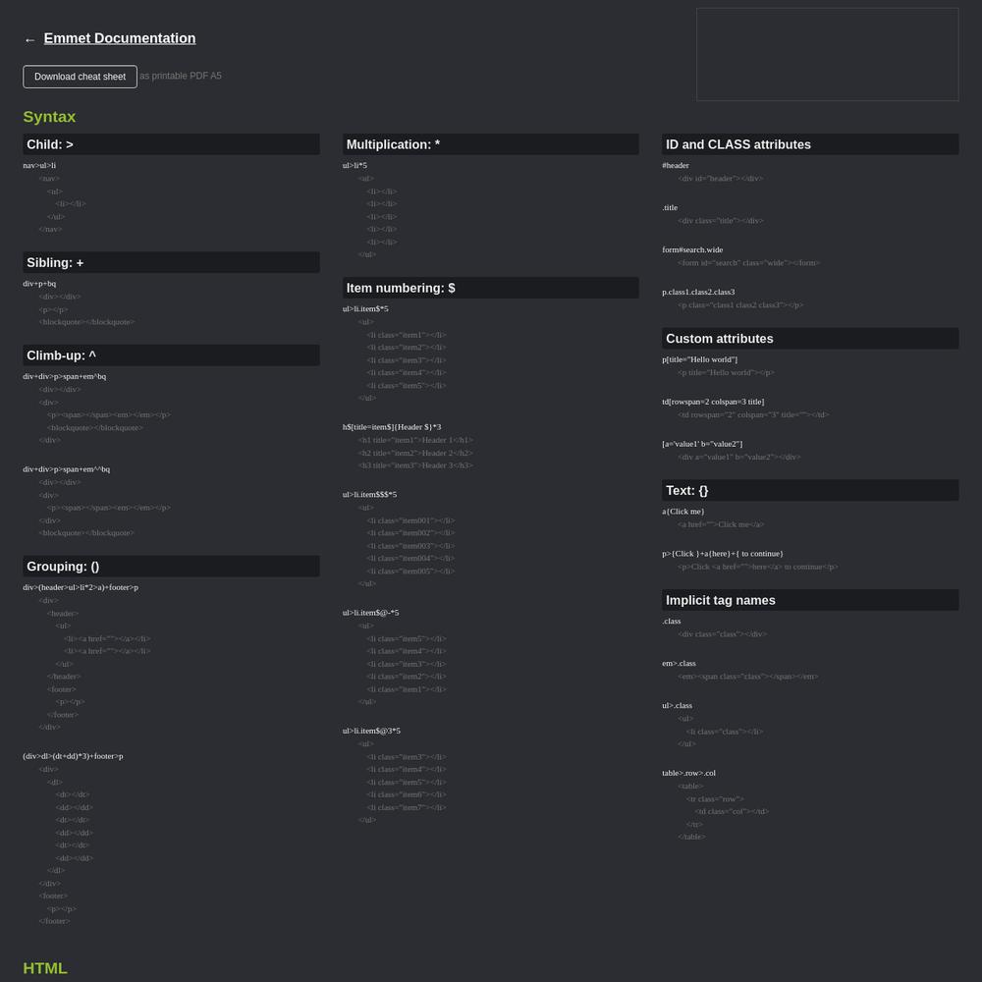Select the .class abbreviation
This screenshot has height=982, width=982.
pos(672,622)
